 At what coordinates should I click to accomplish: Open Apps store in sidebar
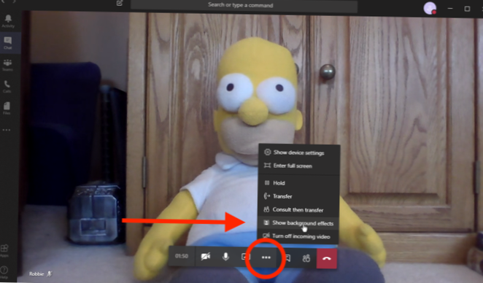coord(4,251)
